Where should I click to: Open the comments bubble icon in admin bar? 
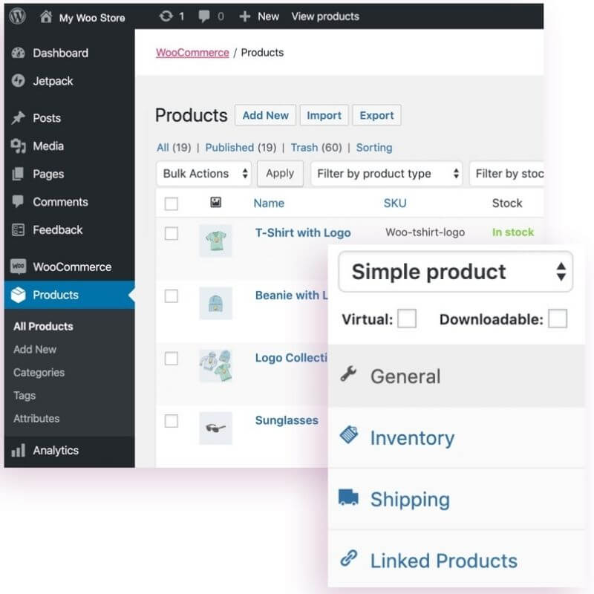point(203,16)
